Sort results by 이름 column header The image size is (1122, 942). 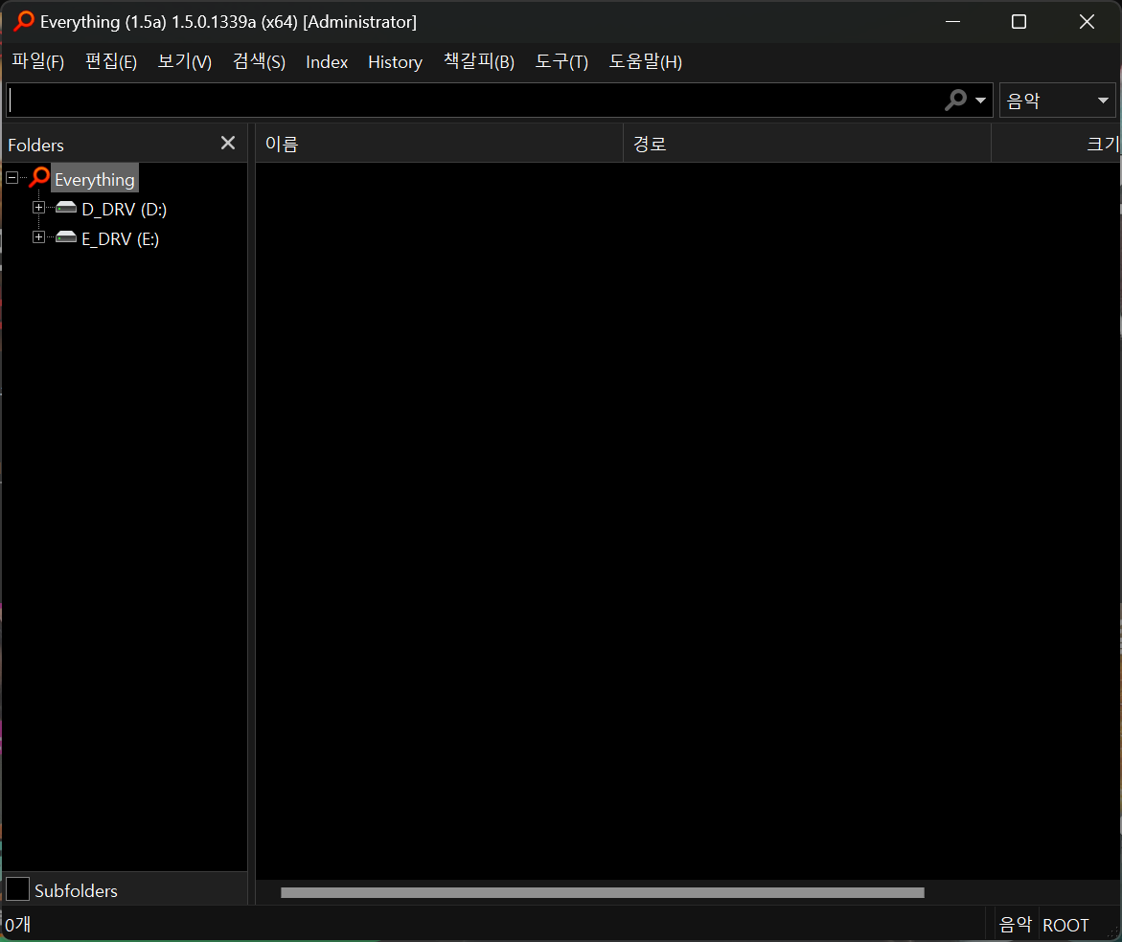point(440,144)
